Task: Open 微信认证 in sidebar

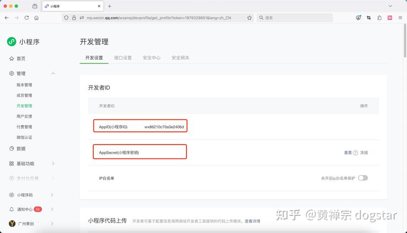Action: [x=24, y=137]
